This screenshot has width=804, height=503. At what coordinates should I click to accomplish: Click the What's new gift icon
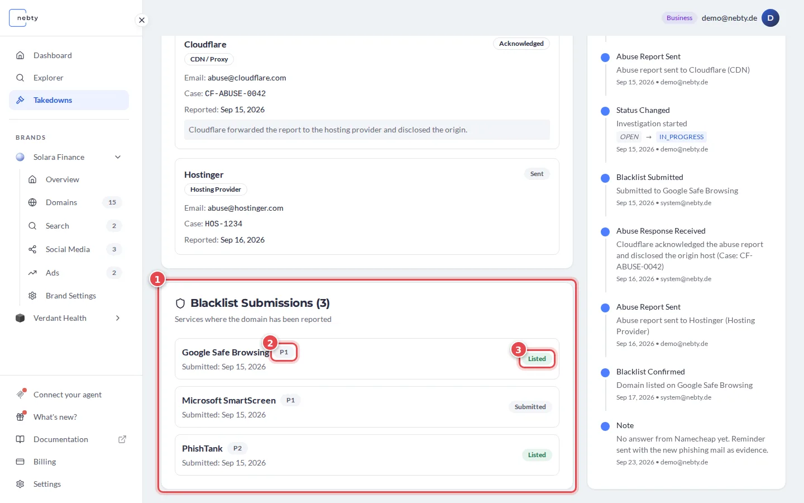pos(20,417)
